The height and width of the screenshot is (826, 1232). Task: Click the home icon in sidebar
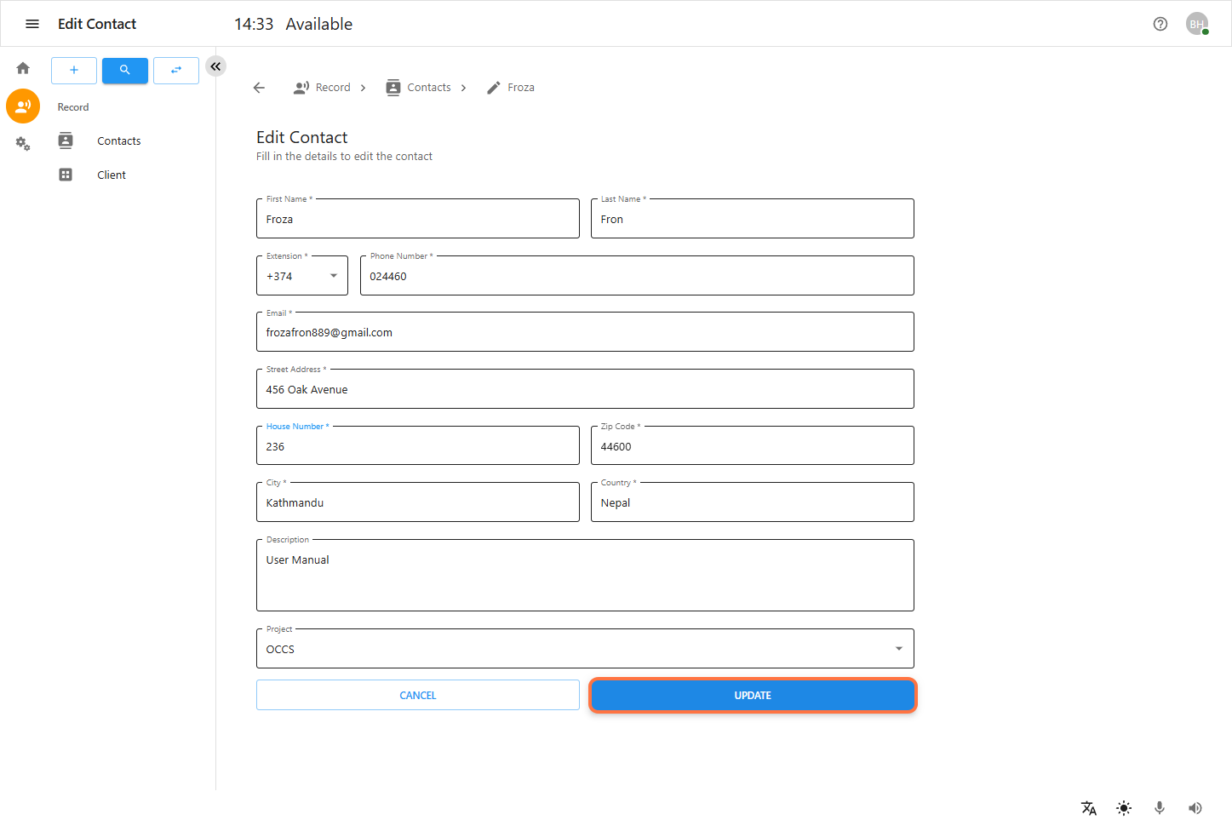tap(23, 68)
